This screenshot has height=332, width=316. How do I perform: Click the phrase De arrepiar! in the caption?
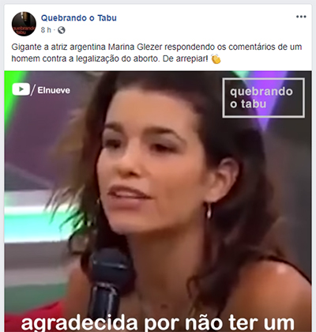pyautogui.click(x=186, y=58)
